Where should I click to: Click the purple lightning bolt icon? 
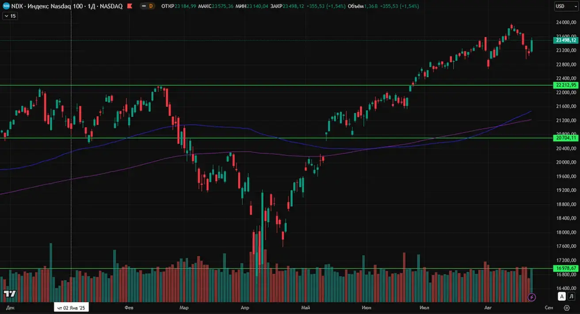532,297
